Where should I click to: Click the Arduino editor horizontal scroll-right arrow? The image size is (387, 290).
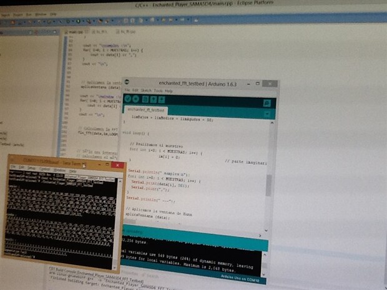point(260,236)
